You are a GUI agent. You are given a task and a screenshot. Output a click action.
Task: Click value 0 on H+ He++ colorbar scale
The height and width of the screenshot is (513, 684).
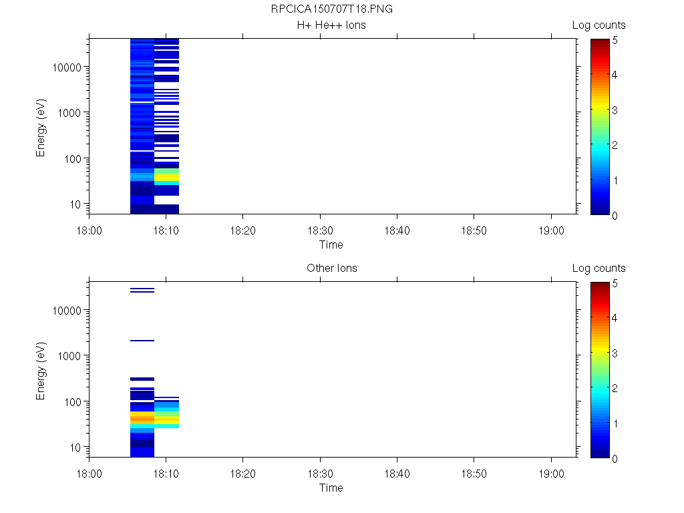[615, 216]
